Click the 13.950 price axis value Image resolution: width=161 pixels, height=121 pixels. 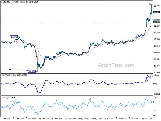click(157, 59)
